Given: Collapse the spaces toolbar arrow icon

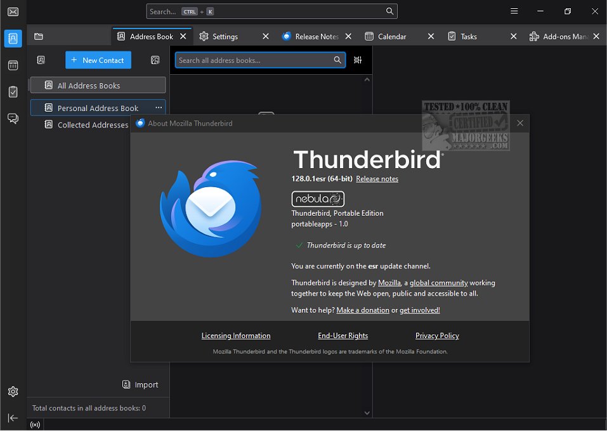Looking at the screenshot, I should click(13, 419).
